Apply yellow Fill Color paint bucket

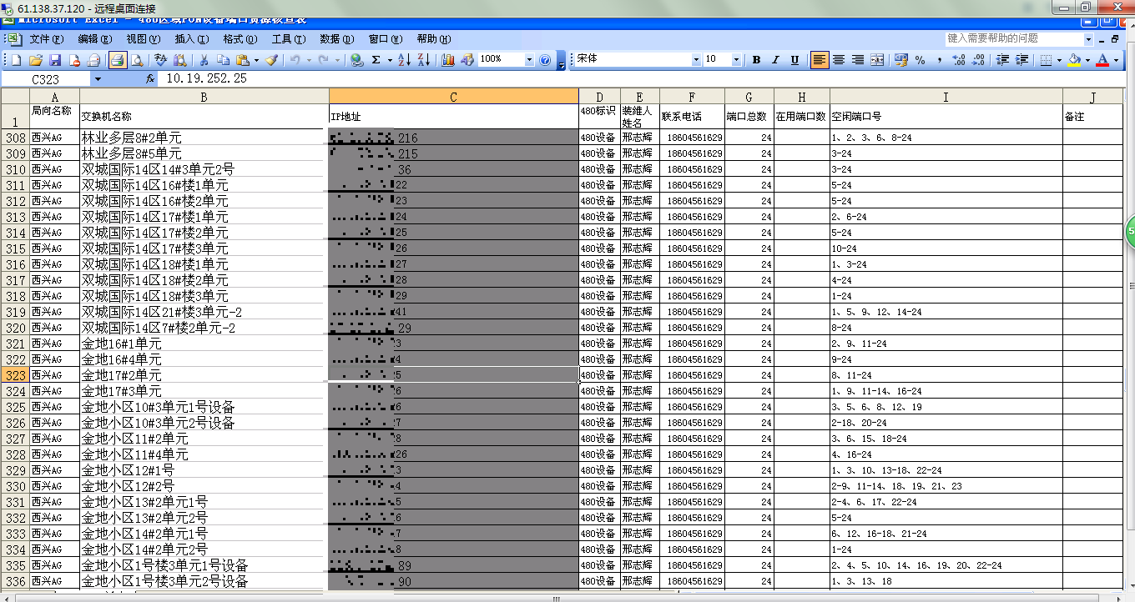point(1075,60)
